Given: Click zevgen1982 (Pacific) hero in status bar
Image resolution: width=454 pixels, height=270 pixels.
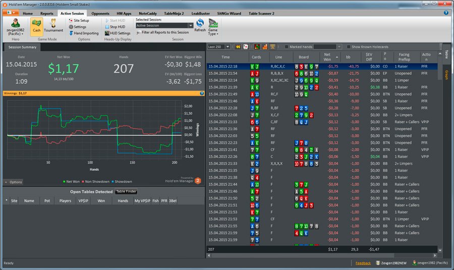Looking at the screenshot, I should coord(430,263).
